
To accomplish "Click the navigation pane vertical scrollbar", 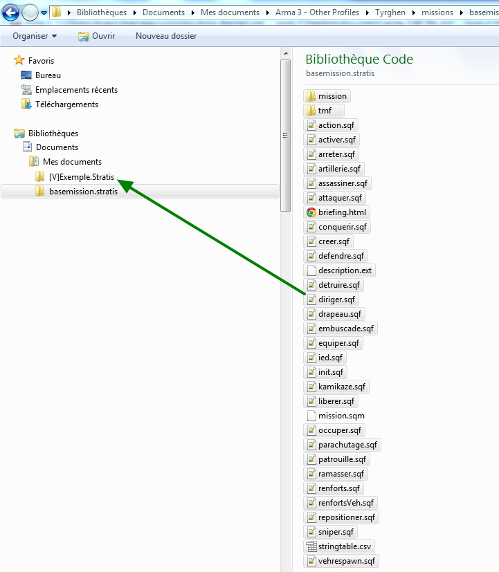I will pos(285,135).
